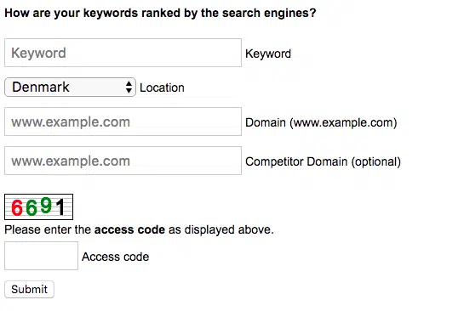Click the black 1 in captcha

coord(60,206)
